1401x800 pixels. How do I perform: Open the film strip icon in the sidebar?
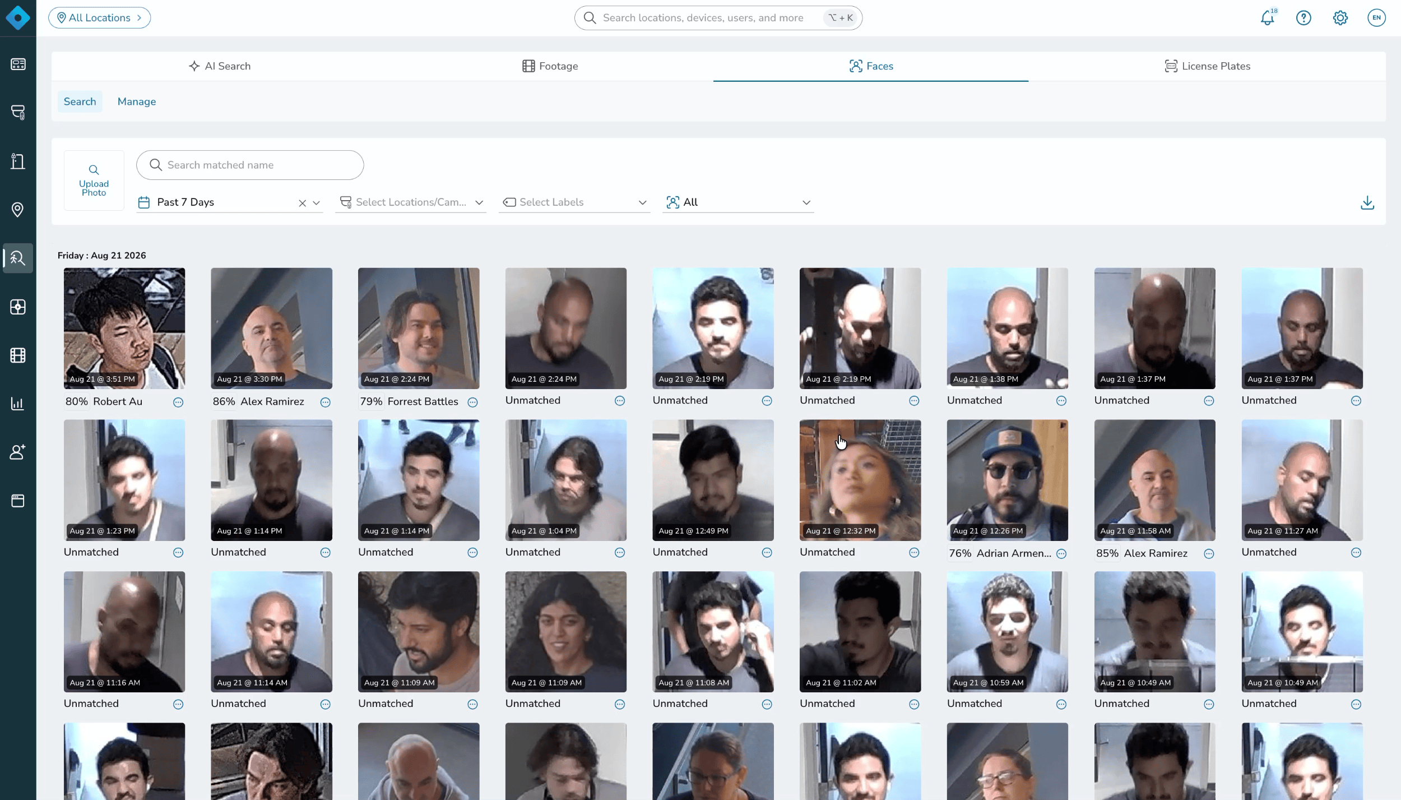click(18, 355)
